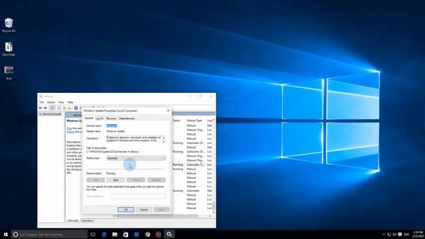Switch to the Recovery tab
425x239 pixels.
tap(111, 118)
